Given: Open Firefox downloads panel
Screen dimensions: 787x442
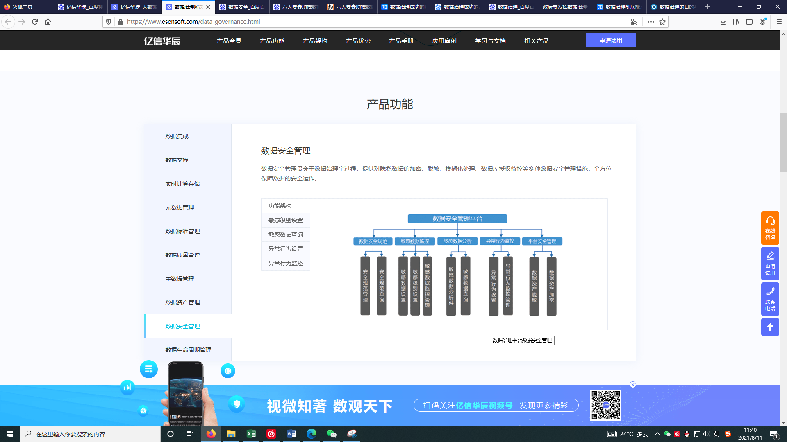Looking at the screenshot, I should pos(723,22).
